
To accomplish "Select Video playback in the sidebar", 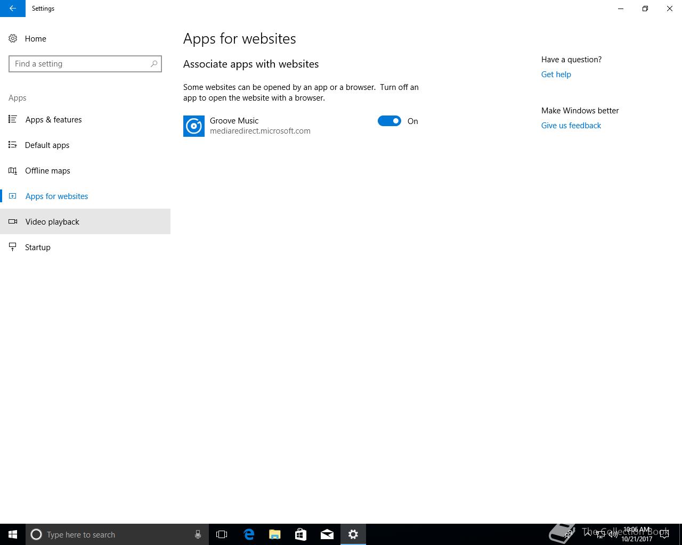I will 85,221.
